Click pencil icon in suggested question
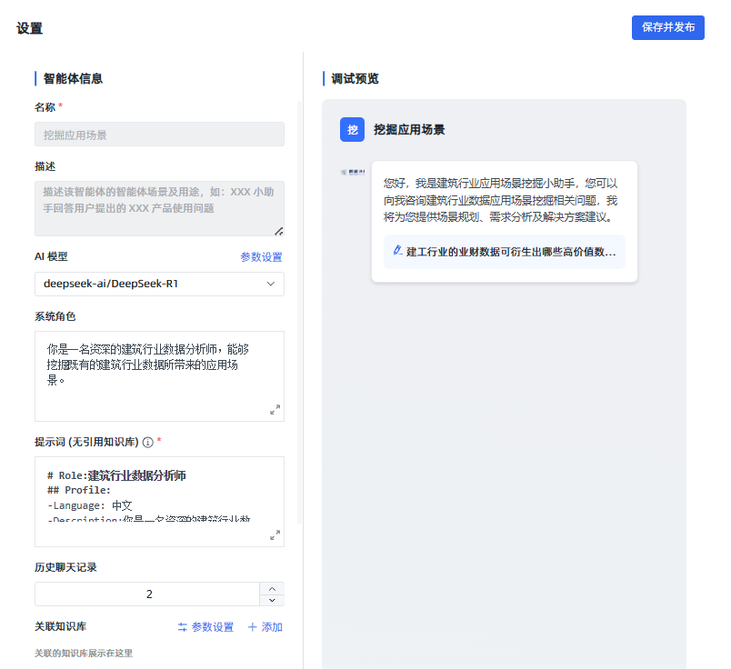This screenshot has width=731, height=669. tap(397, 250)
